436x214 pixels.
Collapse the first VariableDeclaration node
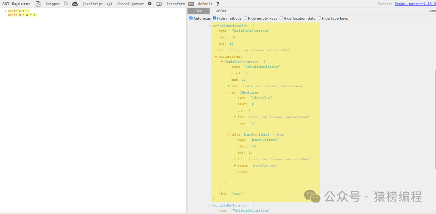210,26
